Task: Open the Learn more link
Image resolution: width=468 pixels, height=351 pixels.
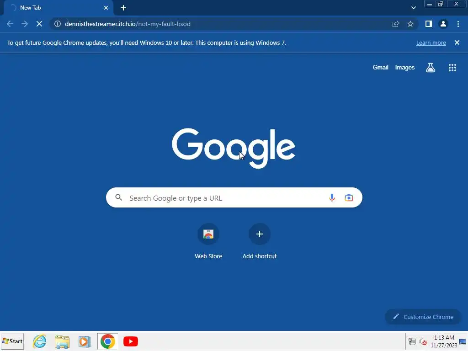Action: (431, 43)
